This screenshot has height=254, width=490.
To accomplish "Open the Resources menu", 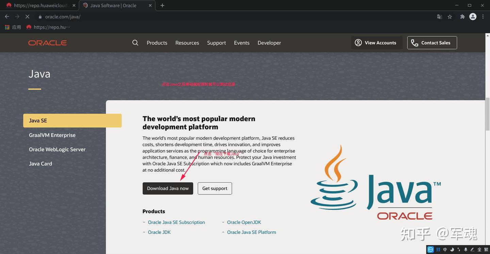I will 187,43.
